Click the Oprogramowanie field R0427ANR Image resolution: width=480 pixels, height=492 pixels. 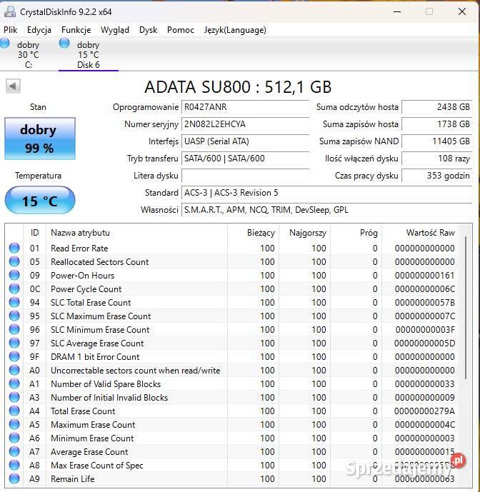pyautogui.click(x=246, y=107)
